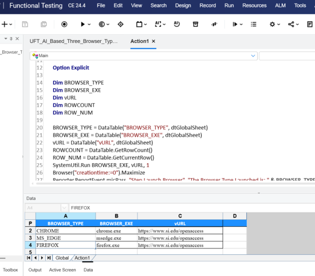Open the Toolbox bottom tab
Image resolution: width=315 pixels, height=276 pixels.
[x=10, y=270]
